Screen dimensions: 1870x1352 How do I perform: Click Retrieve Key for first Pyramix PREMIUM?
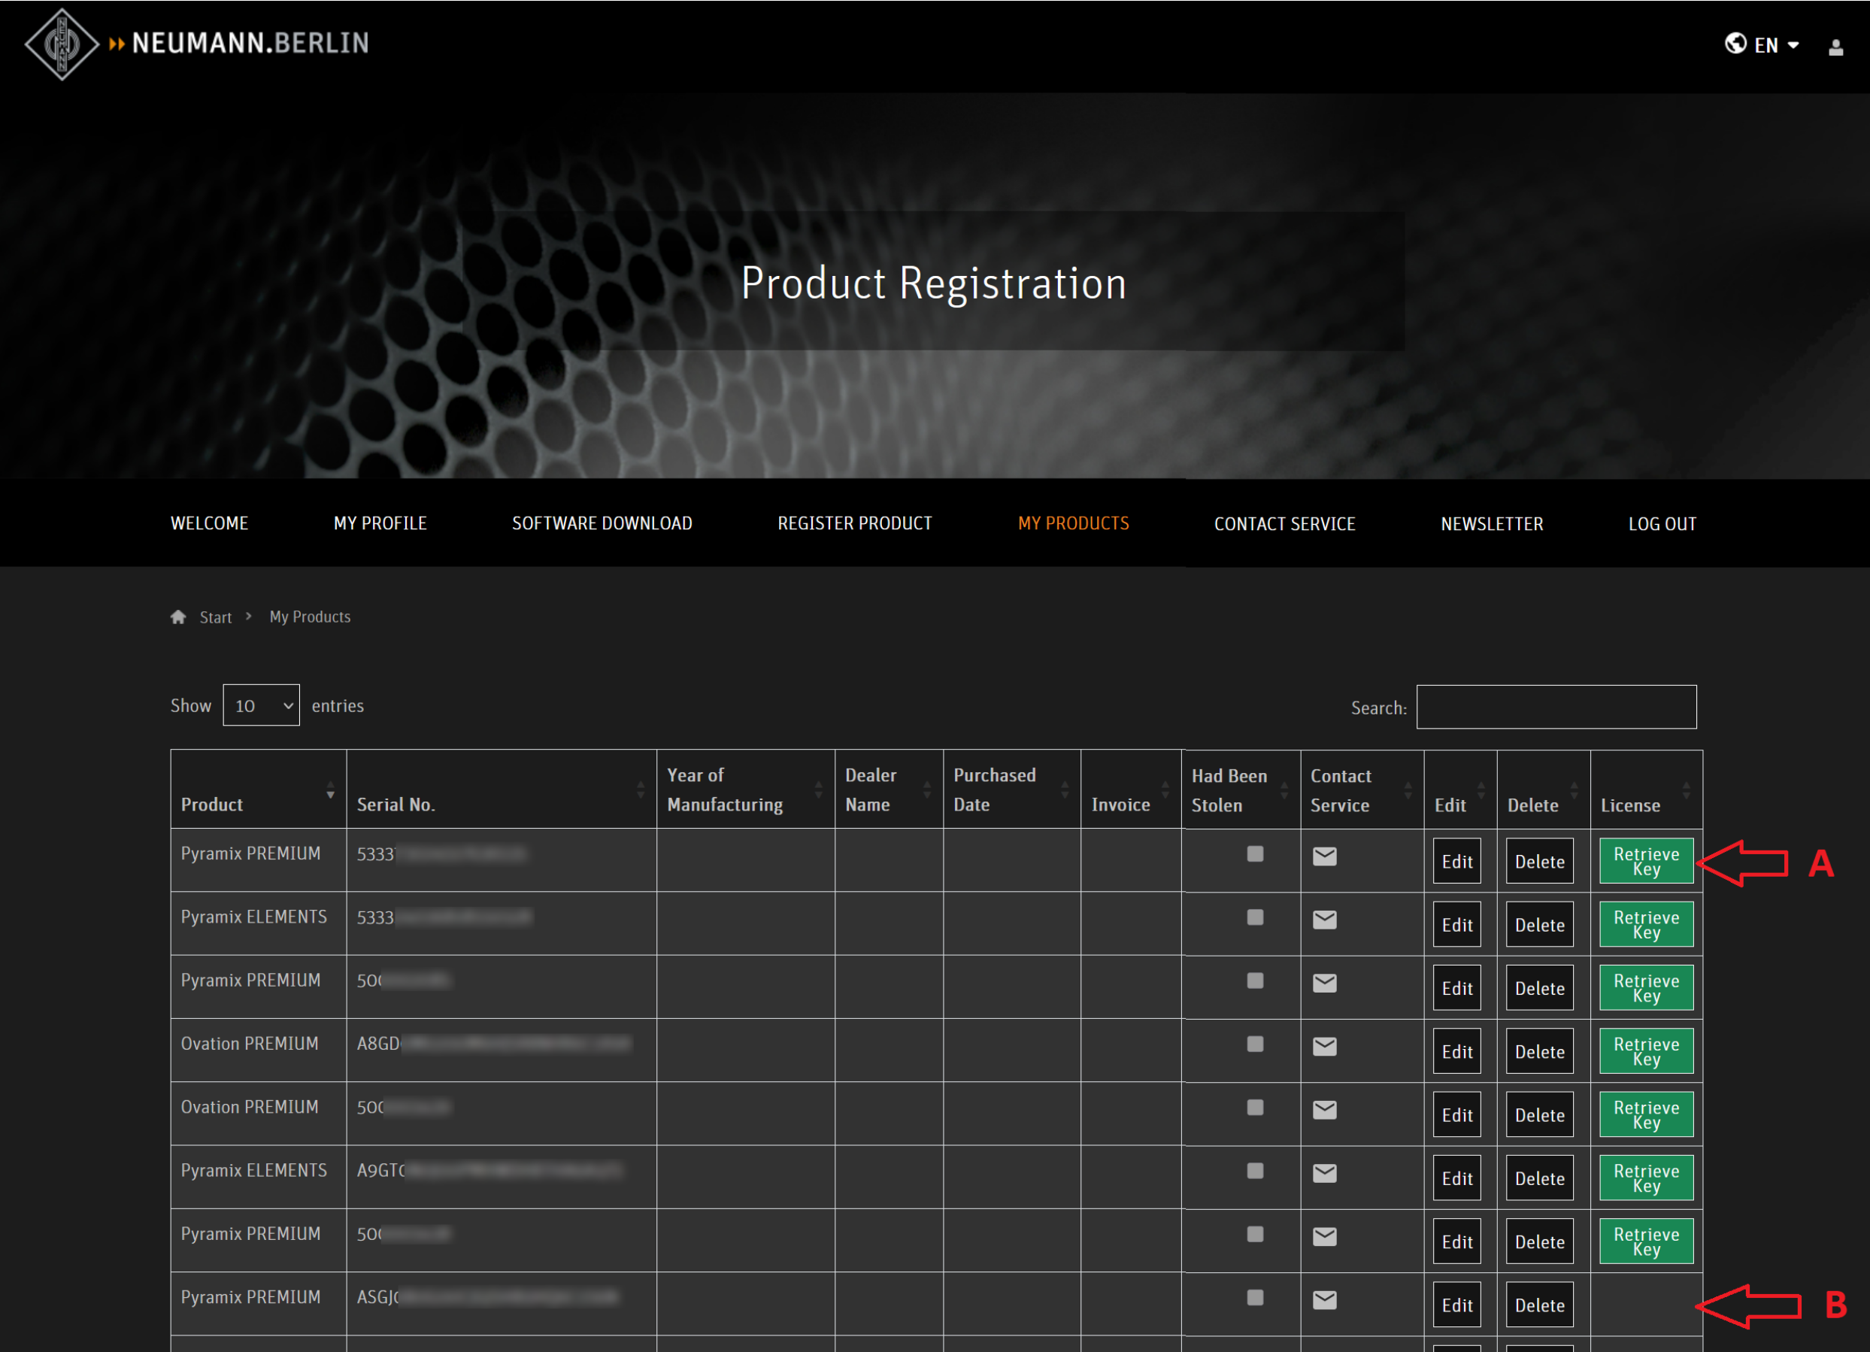pyautogui.click(x=1646, y=862)
